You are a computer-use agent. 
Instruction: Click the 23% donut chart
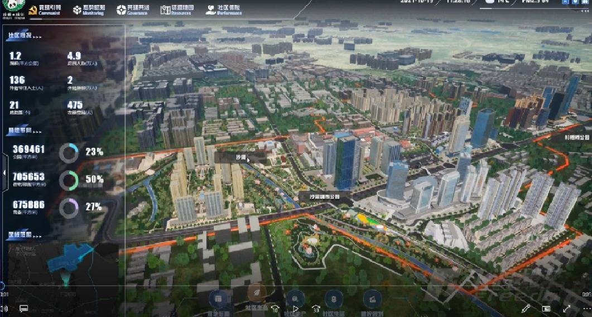(69, 153)
